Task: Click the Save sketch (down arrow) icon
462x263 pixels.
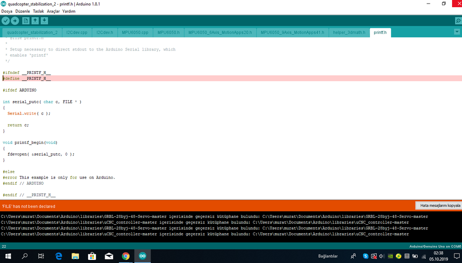Action: tap(44, 21)
